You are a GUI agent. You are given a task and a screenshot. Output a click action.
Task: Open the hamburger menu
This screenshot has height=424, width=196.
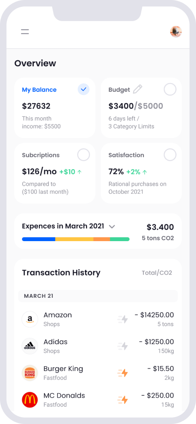25,32
